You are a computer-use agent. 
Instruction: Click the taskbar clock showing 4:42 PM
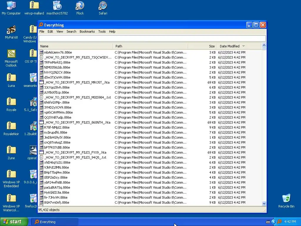pyautogui.click(x=290, y=222)
